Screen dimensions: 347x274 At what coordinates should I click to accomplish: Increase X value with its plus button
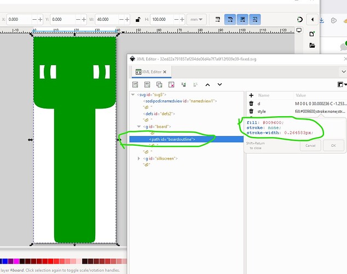click(40, 20)
